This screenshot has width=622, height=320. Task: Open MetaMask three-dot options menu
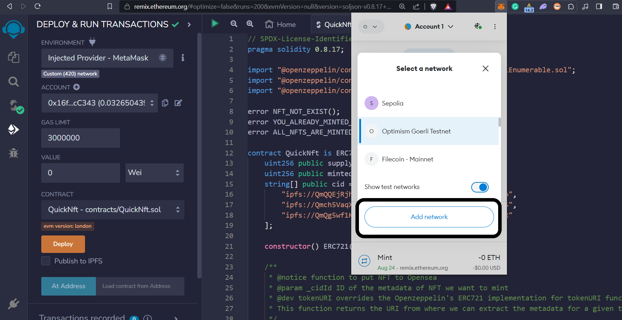tap(495, 27)
